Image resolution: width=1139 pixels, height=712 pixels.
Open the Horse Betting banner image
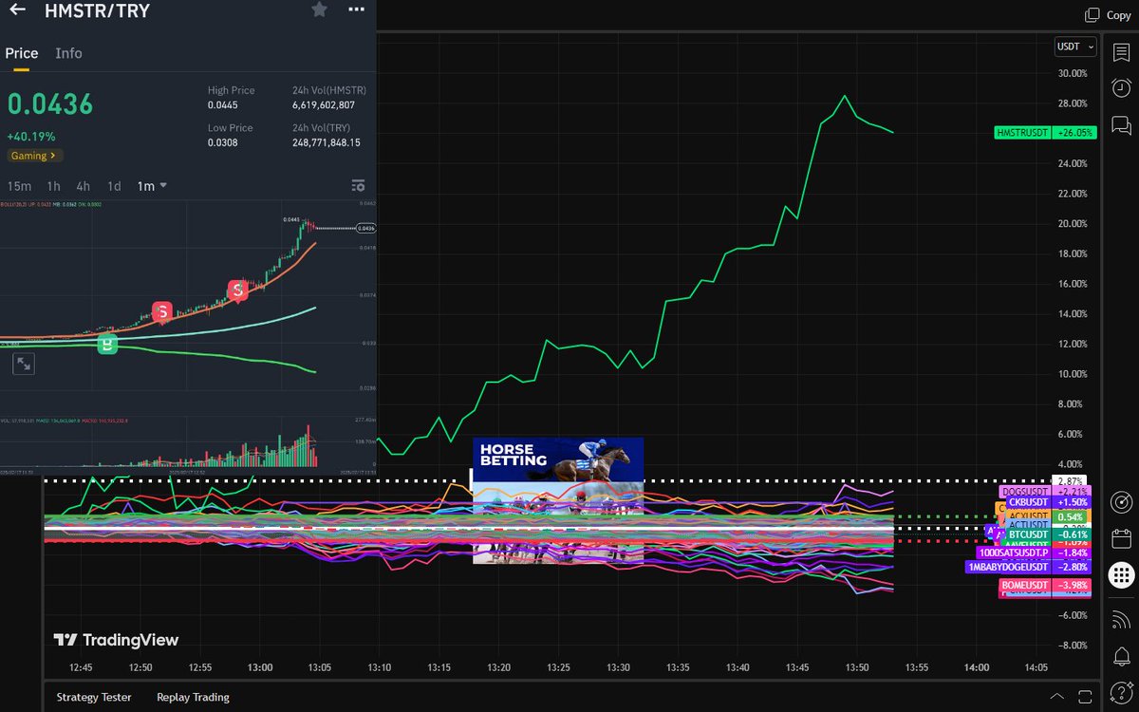coord(558,500)
